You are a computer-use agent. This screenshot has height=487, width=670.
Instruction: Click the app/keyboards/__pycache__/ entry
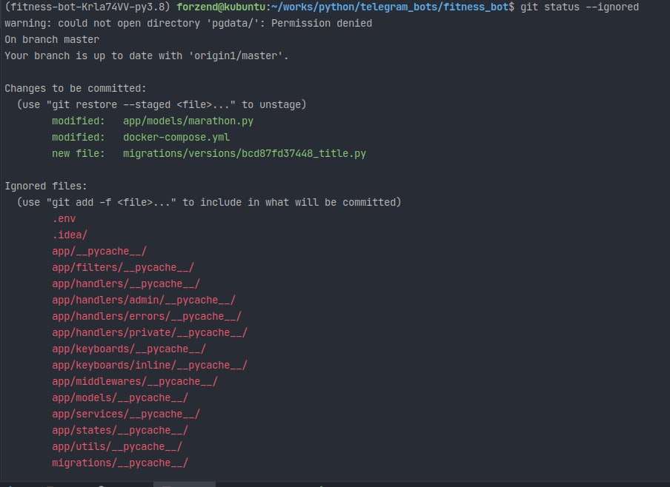pyautogui.click(x=129, y=349)
